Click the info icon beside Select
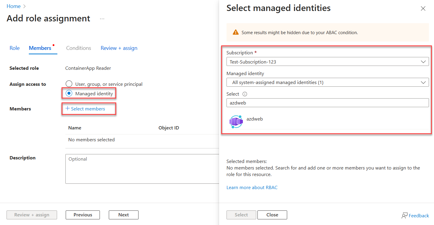Image resolution: width=434 pixels, height=225 pixels. pos(244,94)
